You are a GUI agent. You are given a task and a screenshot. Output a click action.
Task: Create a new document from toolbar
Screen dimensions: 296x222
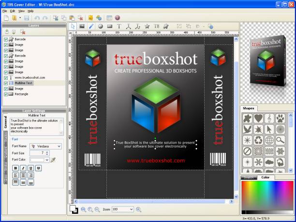click(6, 18)
